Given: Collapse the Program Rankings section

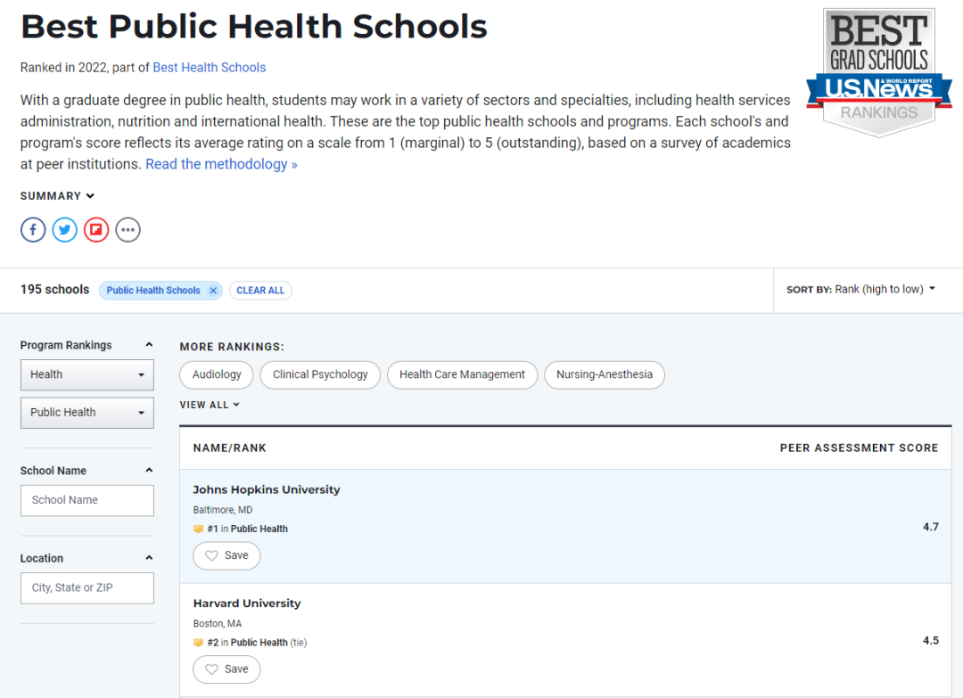Looking at the screenshot, I should tap(149, 345).
